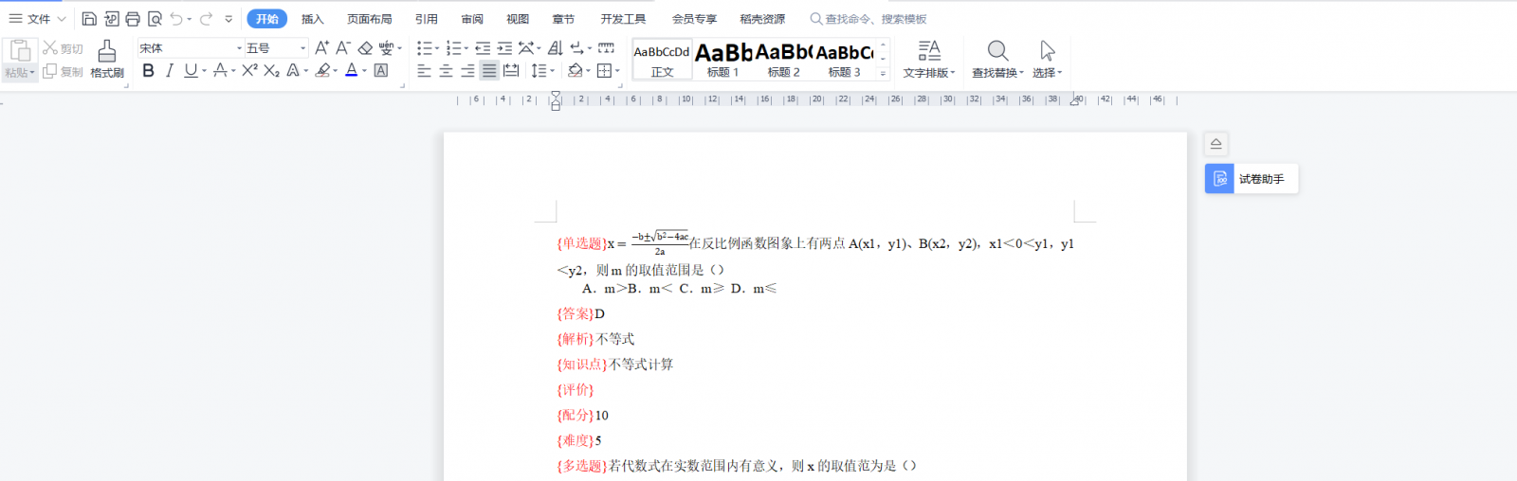Click the 查找替换 (Find and Replace) button

(997, 59)
